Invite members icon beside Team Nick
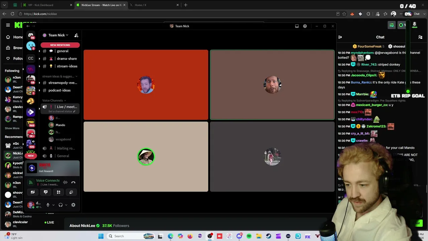428x241 pixels. click(x=76, y=35)
